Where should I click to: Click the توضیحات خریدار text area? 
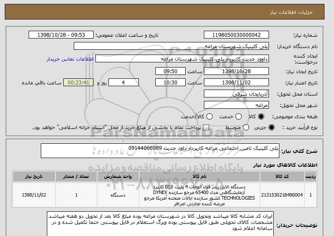(x=160, y=224)
